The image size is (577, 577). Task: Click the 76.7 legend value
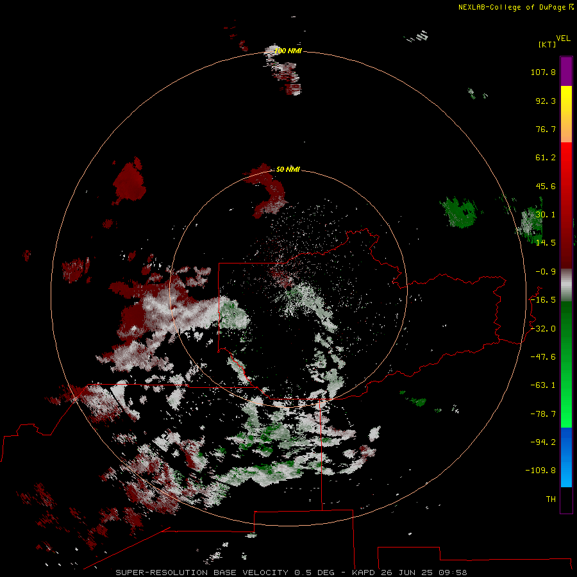(546, 129)
